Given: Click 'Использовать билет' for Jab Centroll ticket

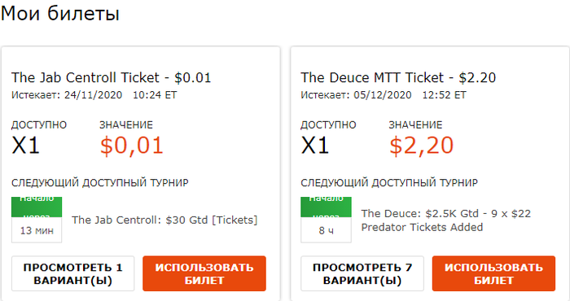Looking at the screenshot, I should [x=204, y=274].
